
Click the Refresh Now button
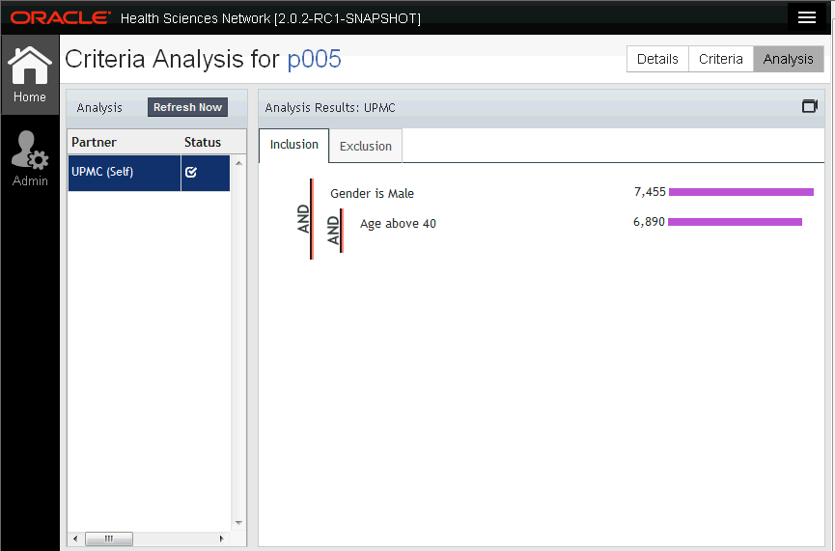pyautogui.click(x=187, y=107)
